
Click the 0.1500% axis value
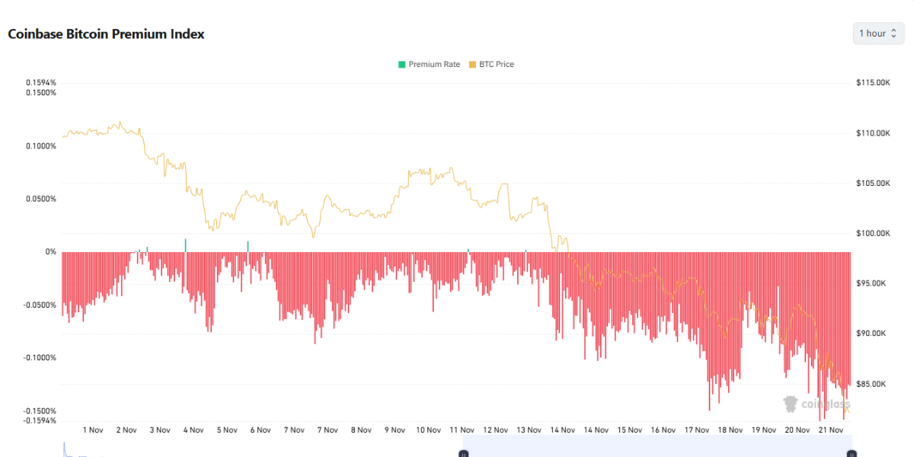pyautogui.click(x=41, y=93)
